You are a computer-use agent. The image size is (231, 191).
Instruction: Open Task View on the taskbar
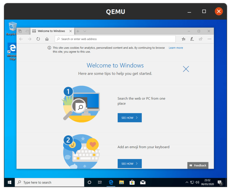[100, 183]
